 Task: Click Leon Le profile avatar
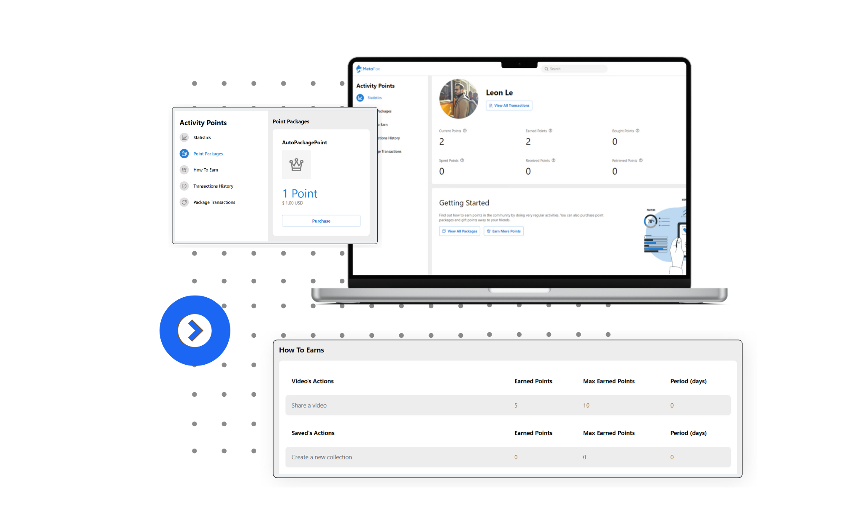[458, 99]
